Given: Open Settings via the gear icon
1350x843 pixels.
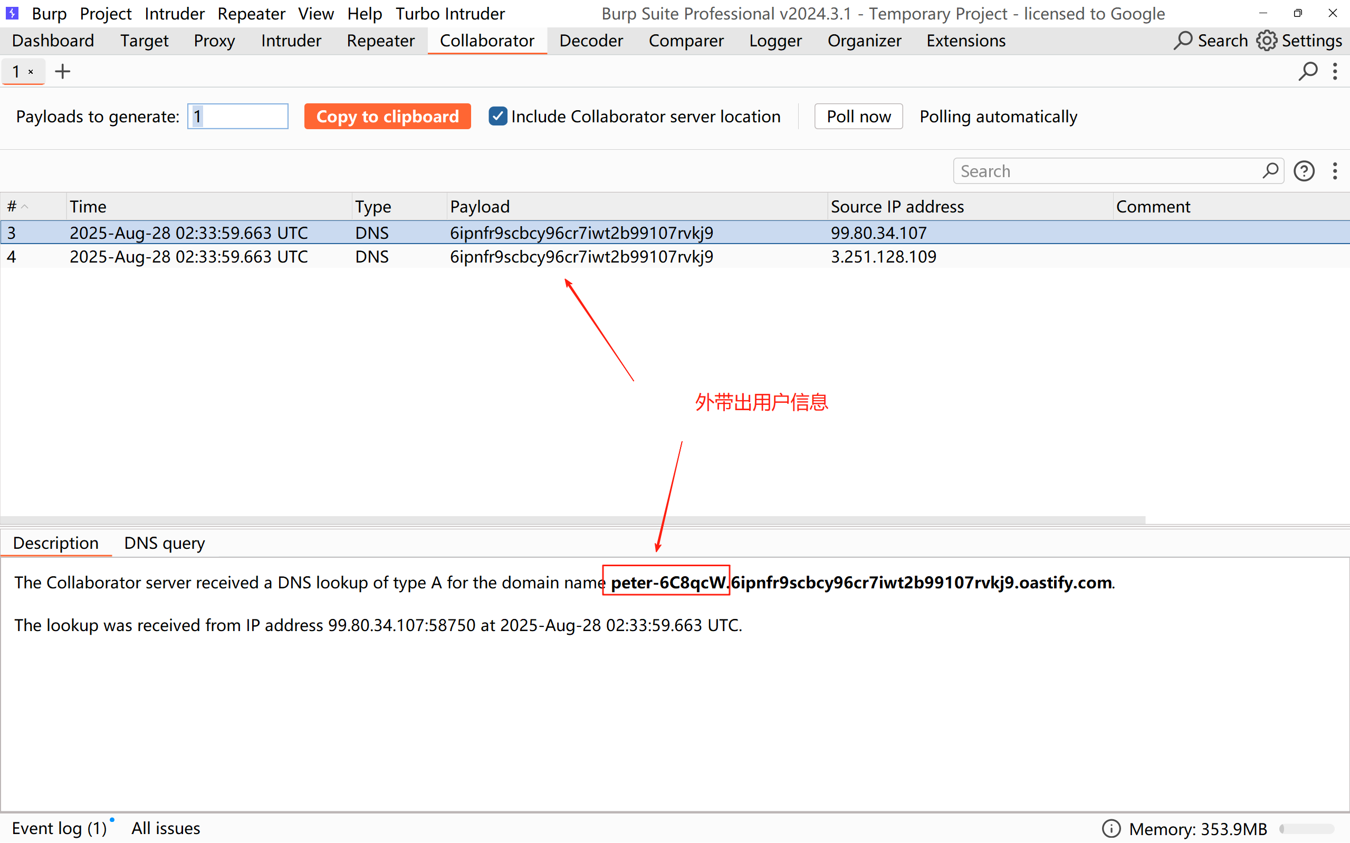Looking at the screenshot, I should point(1266,41).
